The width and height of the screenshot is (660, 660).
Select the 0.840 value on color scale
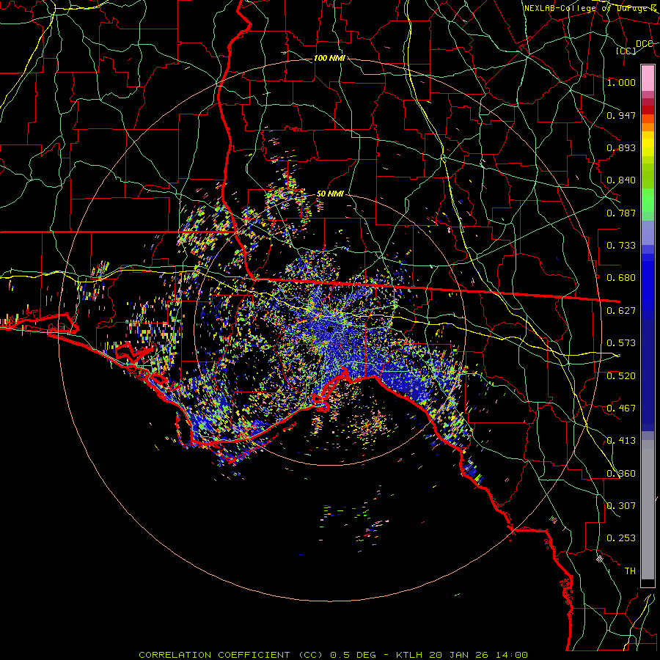click(621, 180)
